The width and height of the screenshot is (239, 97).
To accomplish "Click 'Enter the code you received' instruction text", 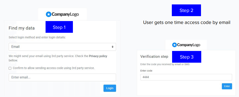I will point(165,64).
